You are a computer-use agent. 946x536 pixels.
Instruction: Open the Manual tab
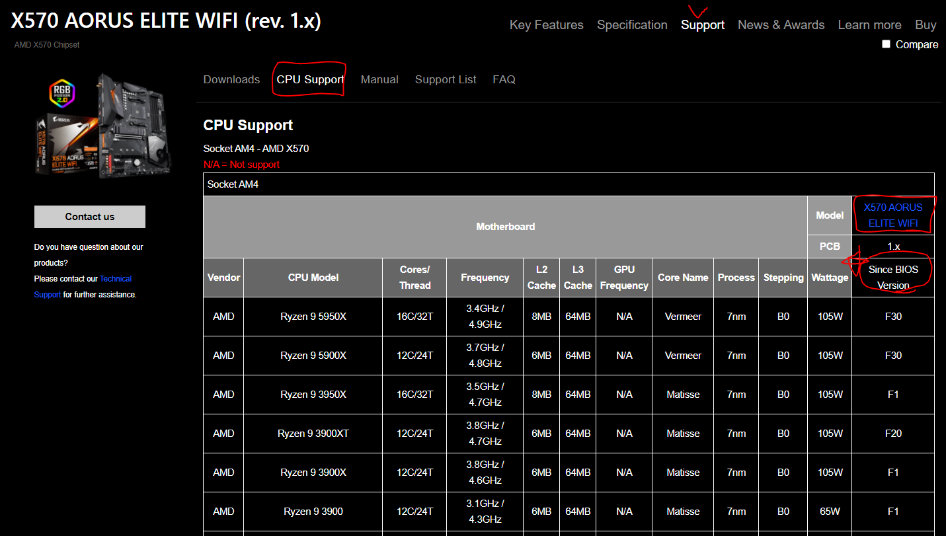[x=379, y=79]
